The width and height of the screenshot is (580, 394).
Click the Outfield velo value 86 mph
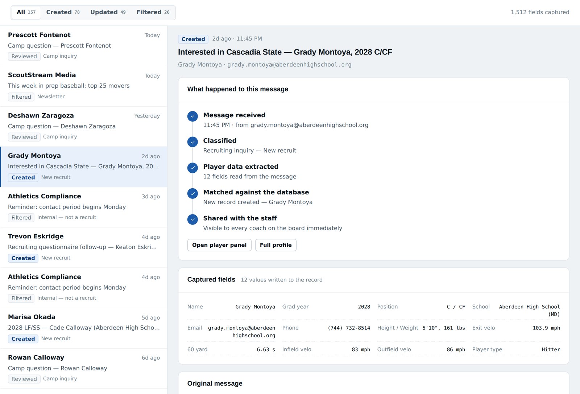tap(456, 349)
